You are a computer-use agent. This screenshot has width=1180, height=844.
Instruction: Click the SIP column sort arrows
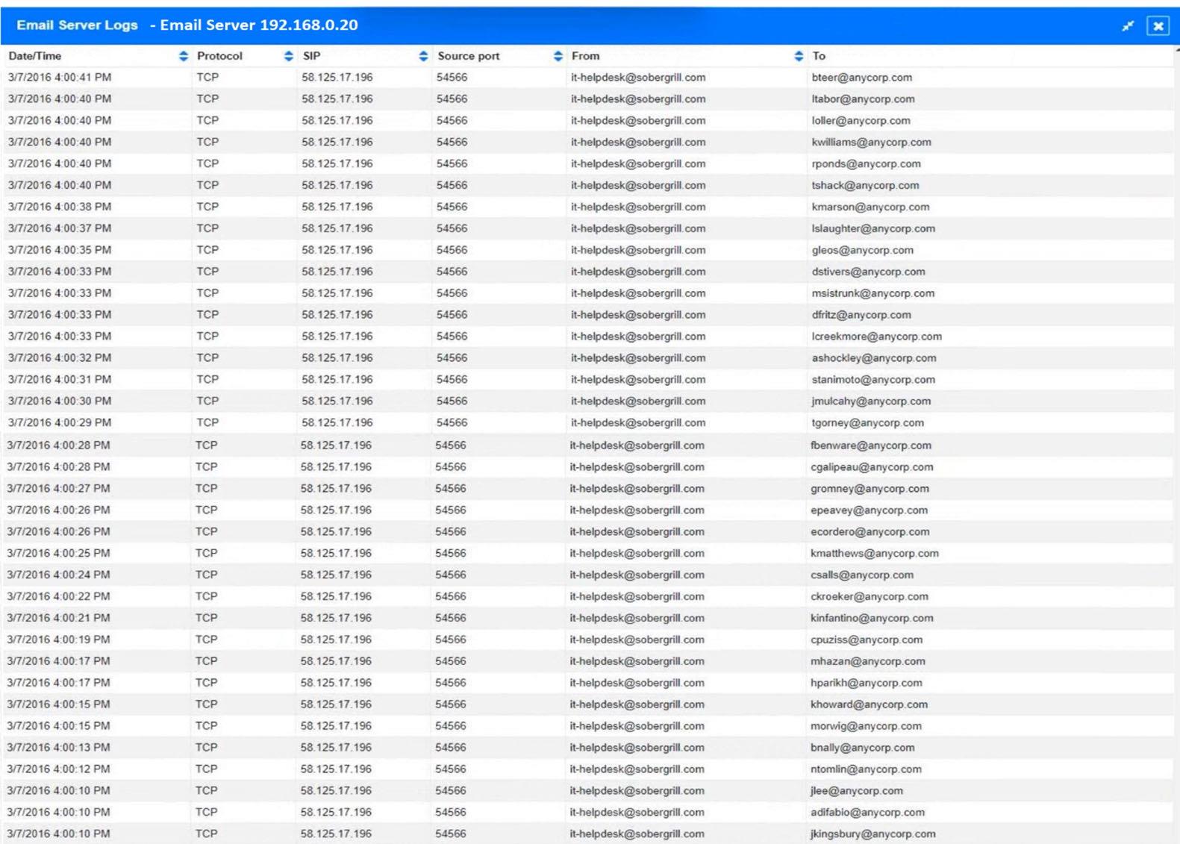tap(423, 56)
